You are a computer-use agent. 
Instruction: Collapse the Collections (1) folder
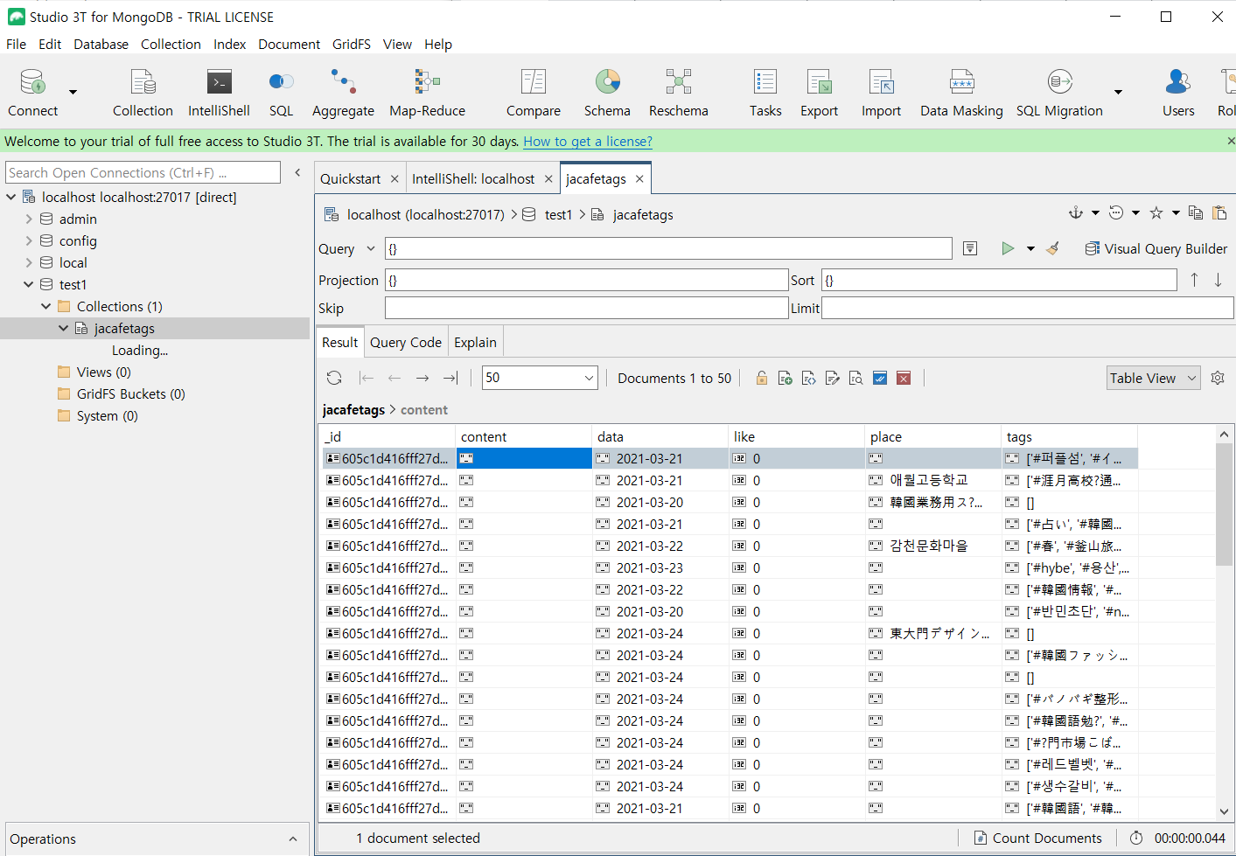coord(46,306)
